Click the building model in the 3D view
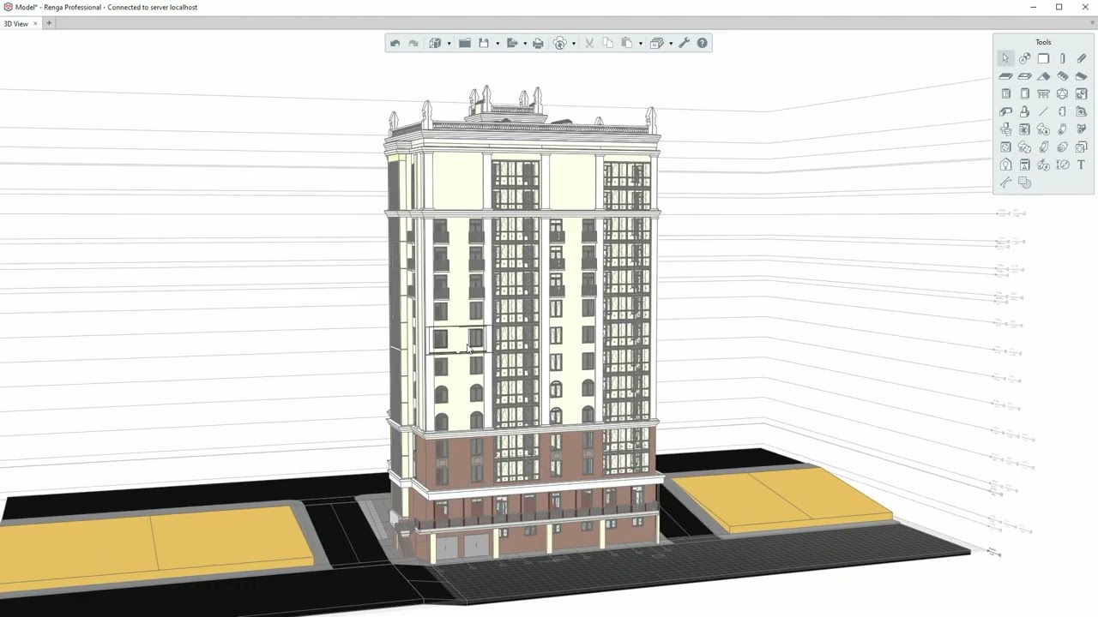Image resolution: width=1098 pixels, height=617 pixels. (x=522, y=326)
